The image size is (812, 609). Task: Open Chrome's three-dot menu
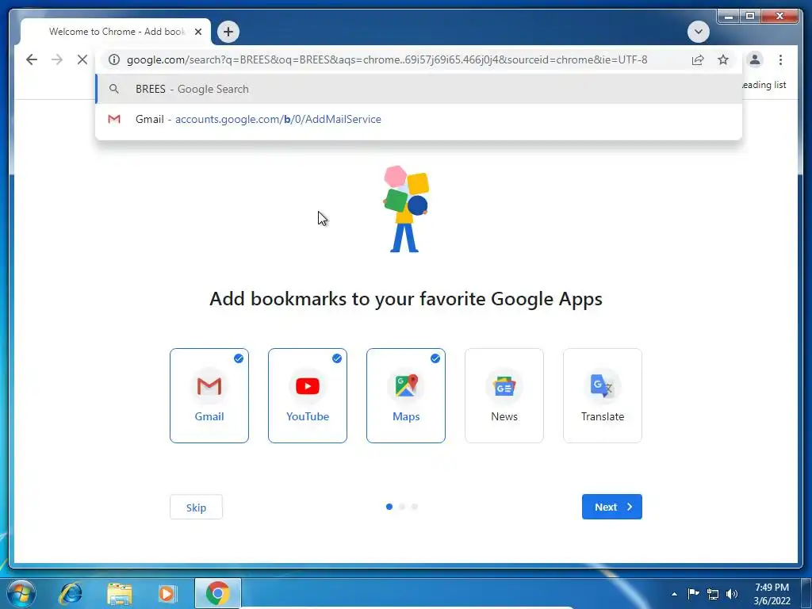click(780, 59)
